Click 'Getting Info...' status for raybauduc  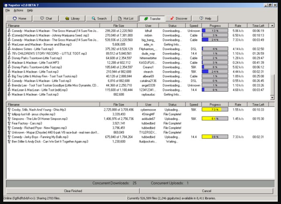pyautogui.click(x=172, y=95)
